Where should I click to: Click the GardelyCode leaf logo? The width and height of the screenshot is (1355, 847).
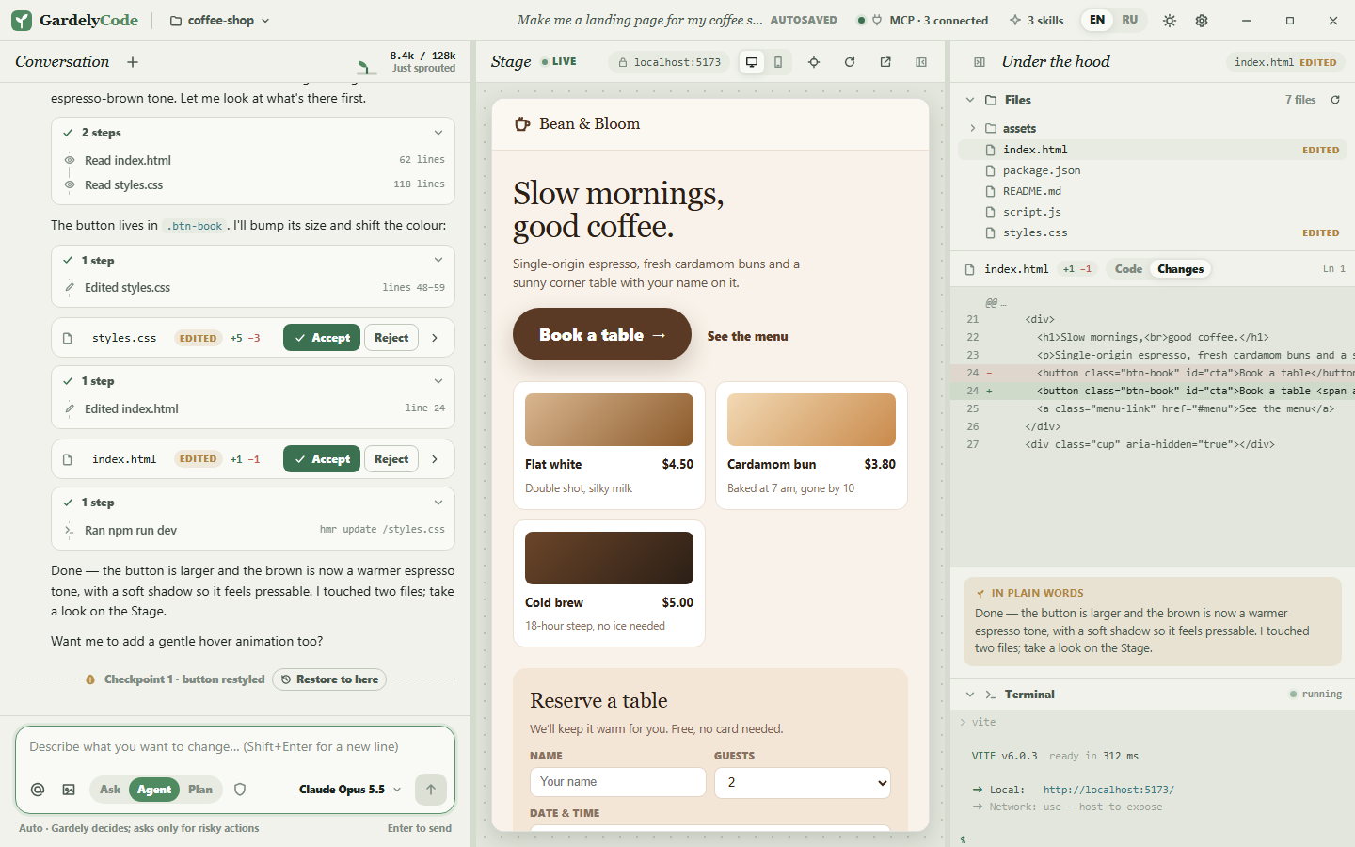pos(22,20)
